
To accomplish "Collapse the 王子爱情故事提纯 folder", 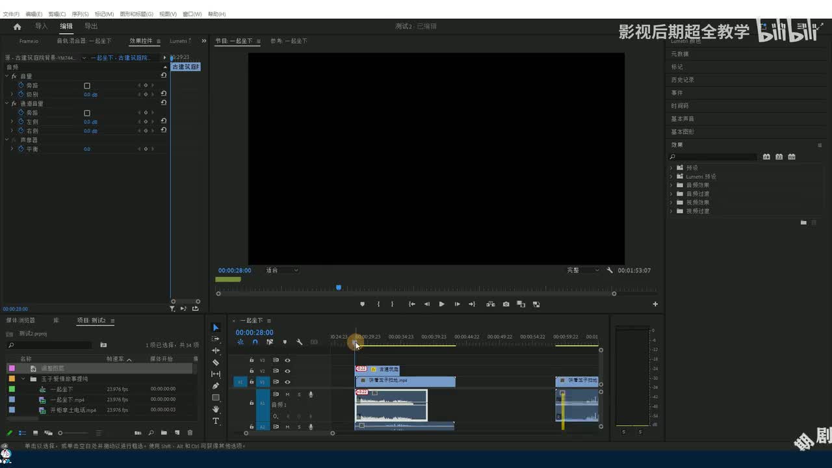I will point(23,379).
